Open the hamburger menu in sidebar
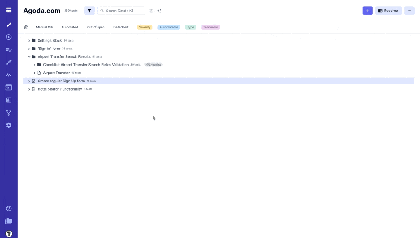Screen dimensions: 420x238 (9, 10)
